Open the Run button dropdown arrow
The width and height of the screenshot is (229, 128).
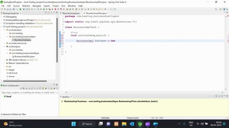point(47,9)
